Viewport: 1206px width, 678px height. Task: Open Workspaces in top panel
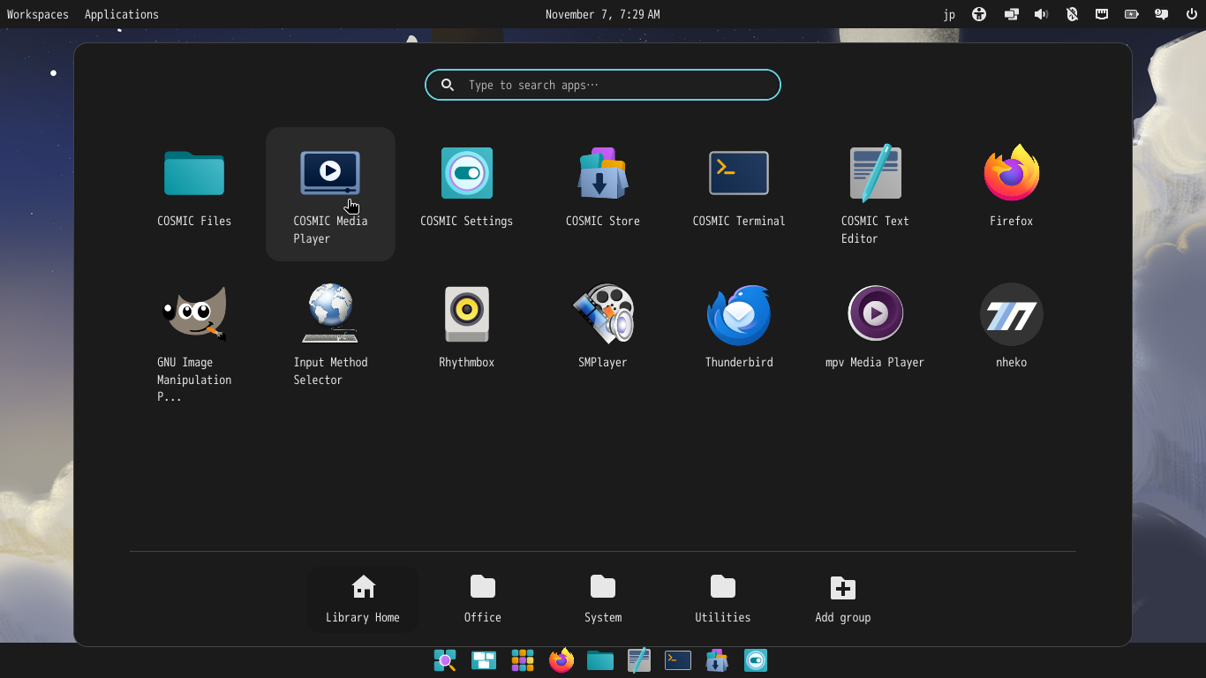(x=38, y=14)
